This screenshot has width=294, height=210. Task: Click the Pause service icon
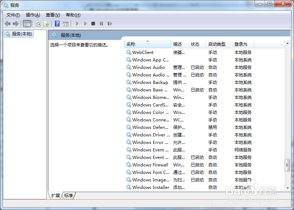tap(101, 24)
